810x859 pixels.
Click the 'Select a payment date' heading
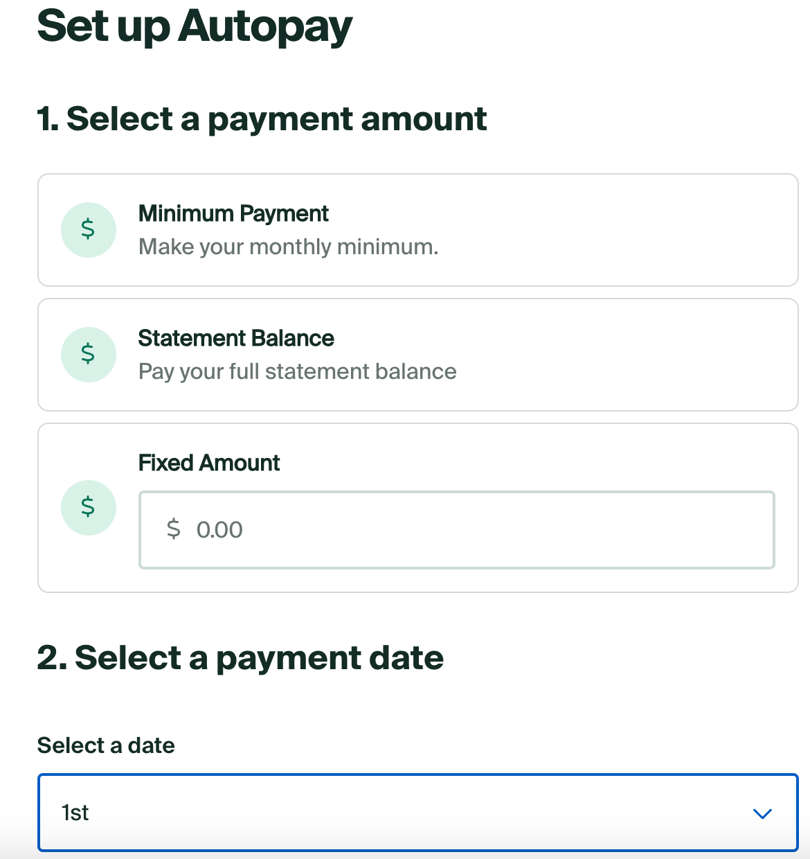pos(240,657)
